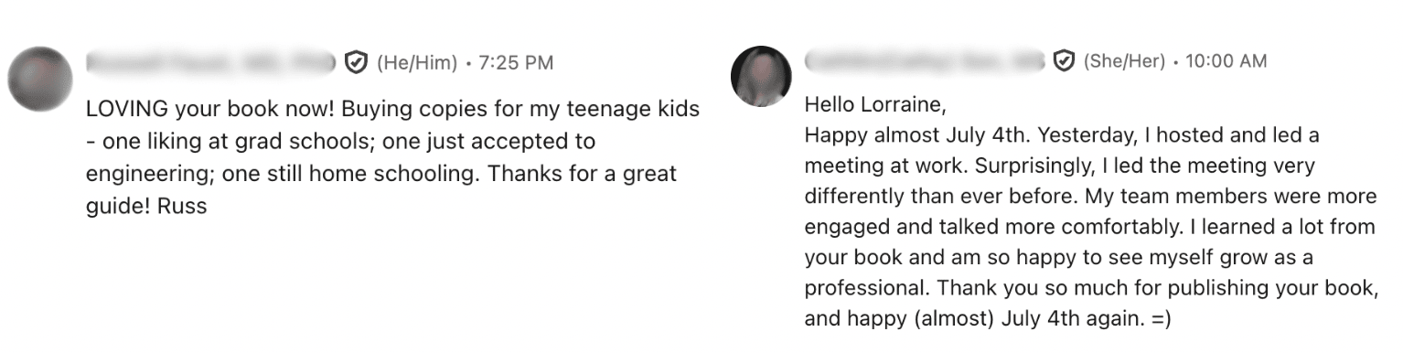1403x353 pixels.
Task: Open the blurred sender name before (She/Her)
Action: coord(925,61)
